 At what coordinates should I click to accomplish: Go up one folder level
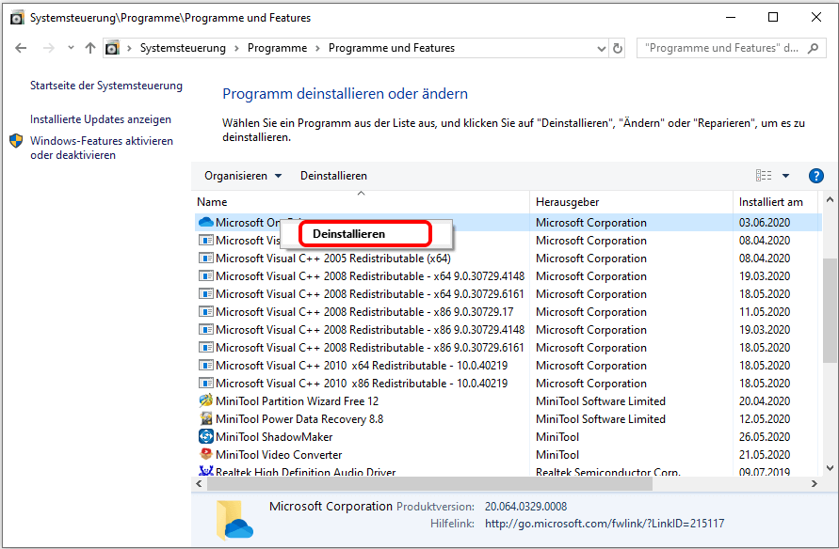coord(89,48)
